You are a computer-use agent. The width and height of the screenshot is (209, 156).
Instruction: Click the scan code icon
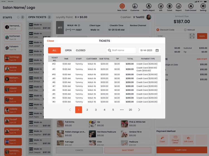pyautogui.click(x=192, y=36)
